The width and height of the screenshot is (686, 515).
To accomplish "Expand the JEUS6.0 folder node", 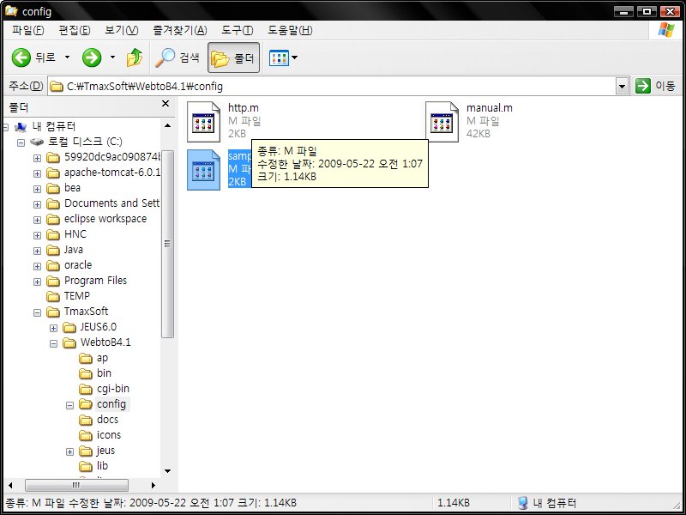I will pos(53,328).
